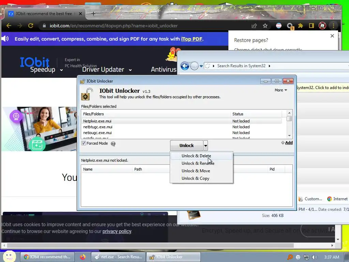Sort by Status column header
Viewport: 349px width, 262px height.
(x=256, y=114)
